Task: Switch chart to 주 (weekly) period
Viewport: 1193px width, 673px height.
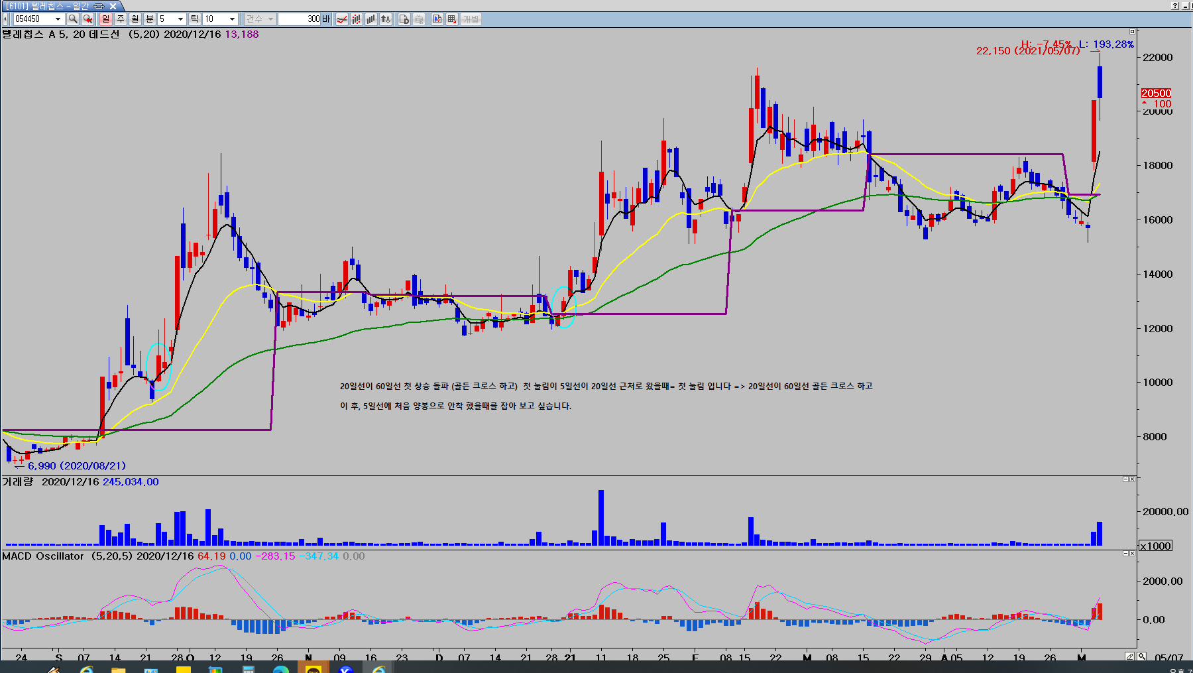Action: pyautogui.click(x=121, y=19)
